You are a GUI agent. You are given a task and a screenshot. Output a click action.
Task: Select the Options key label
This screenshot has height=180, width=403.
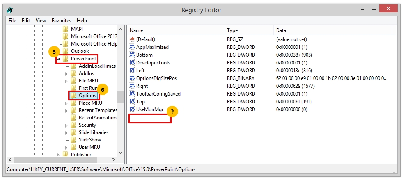[87, 96]
